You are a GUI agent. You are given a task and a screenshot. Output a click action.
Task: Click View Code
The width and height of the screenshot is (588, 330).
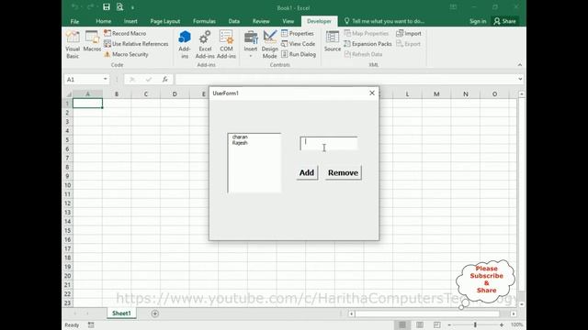pos(298,44)
